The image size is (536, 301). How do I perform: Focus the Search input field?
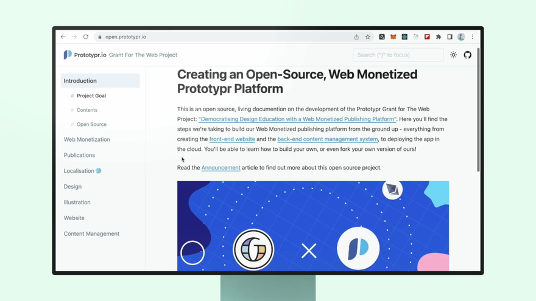(x=398, y=55)
